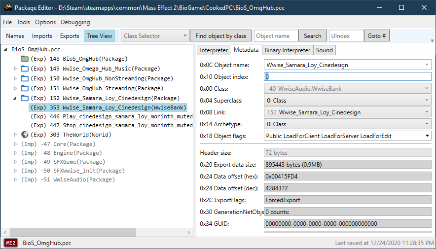Switch to the Sound tab

(x=324, y=50)
